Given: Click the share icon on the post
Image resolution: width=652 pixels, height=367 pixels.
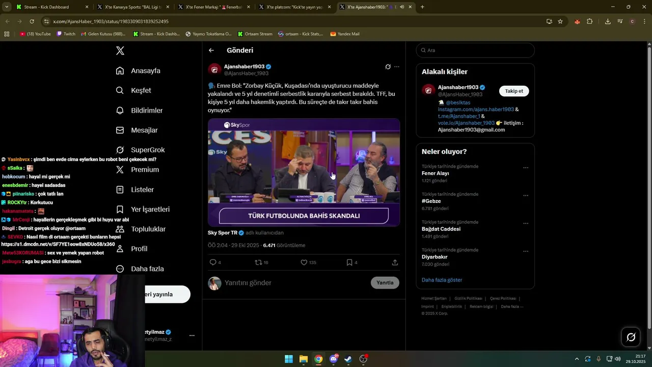Looking at the screenshot, I should [x=395, y=263].
